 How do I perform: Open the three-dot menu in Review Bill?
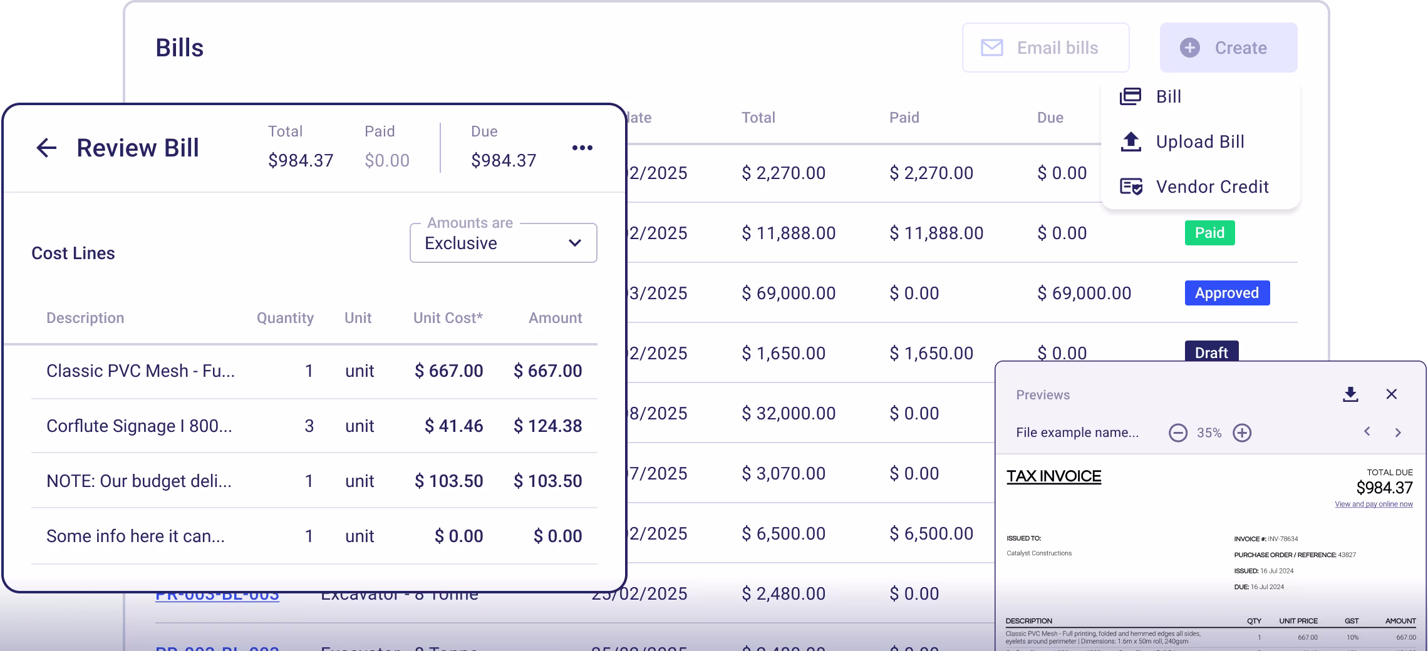pos(582,148)
